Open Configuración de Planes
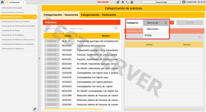This screenshot has width=206, height=112. [18, 31]
